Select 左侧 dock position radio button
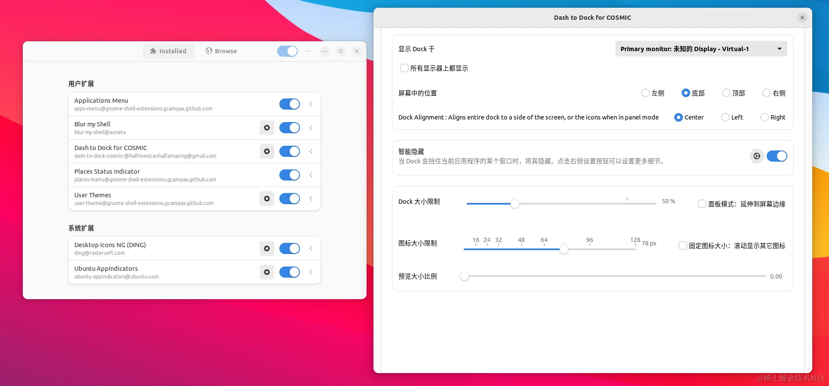Screen dimensions: 829x386 pyautogui.click(x=645, y=93)
